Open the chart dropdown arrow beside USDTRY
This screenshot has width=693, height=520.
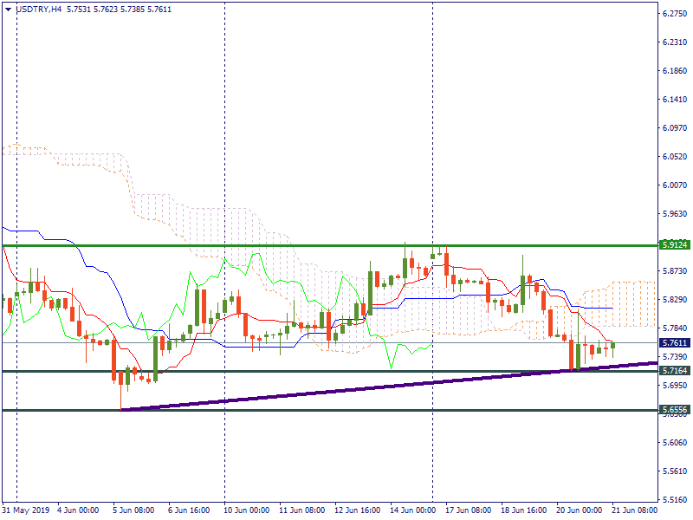8,9
